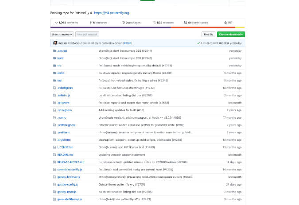Screen dimensions: 299x205
Task: Expand the Clone or download menu
Action: [231, 34]
